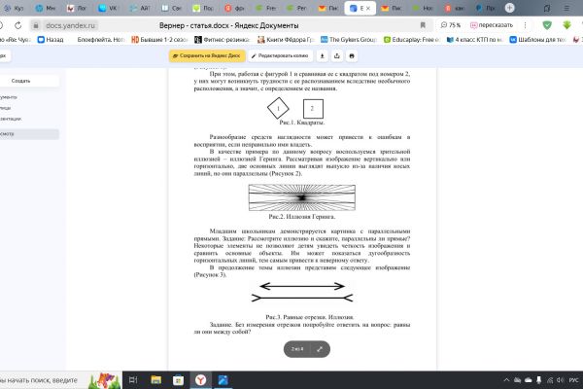Viewport: 583px width, 389px height.
Task: Open the 'Назад' bookmark
Action: click(x=51, y=40)
